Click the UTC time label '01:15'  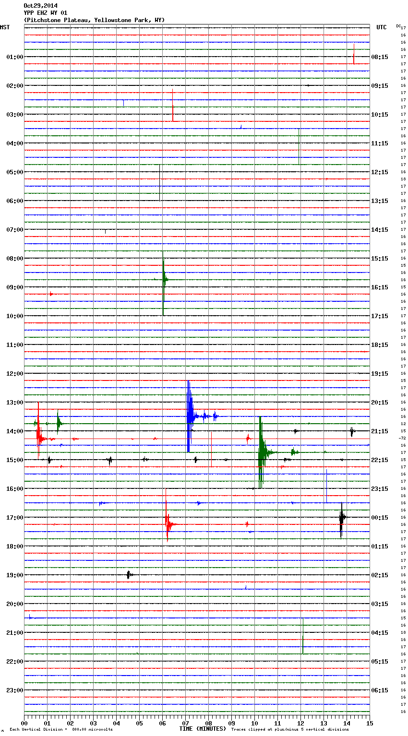pyautogui.click(x=380, y=546)
